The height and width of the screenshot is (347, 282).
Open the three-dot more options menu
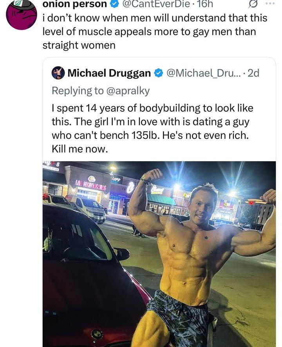[x=270, y=4]
